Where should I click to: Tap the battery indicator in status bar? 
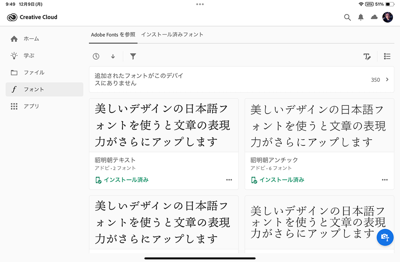pos(390,4)
